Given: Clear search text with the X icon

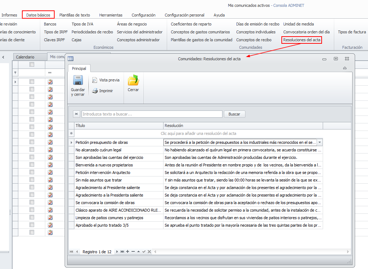Looking at the screenshot, I should (77, 114).
